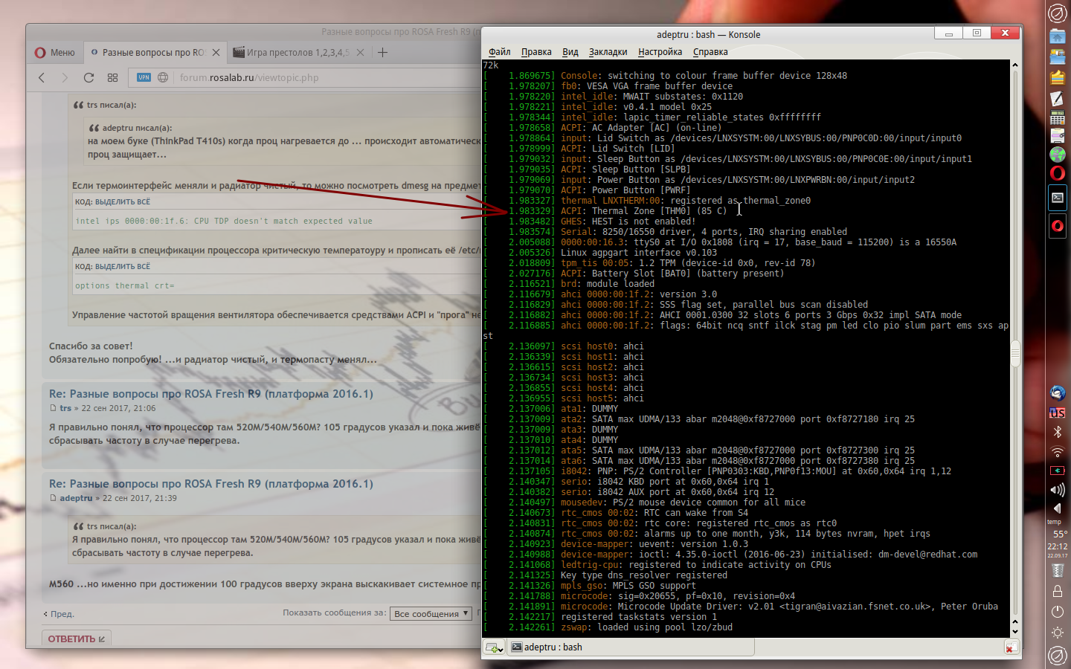
Task: Lock the screen via padlock icon
Action: [1057, 592]
